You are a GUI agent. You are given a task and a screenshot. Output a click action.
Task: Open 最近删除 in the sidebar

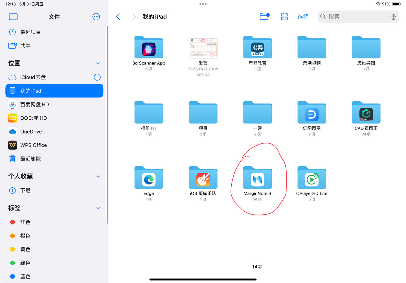[30, 159]
